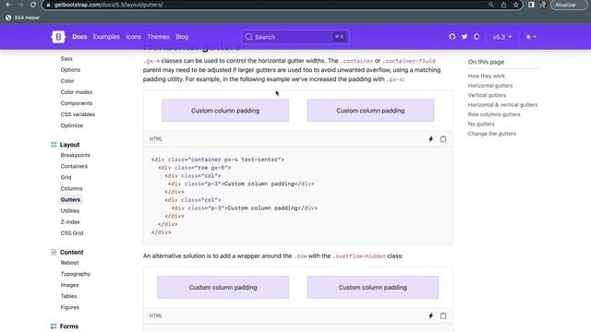The image size is (591, 332).
Task: Open the browser profile avatar
Action: (543, 5)
